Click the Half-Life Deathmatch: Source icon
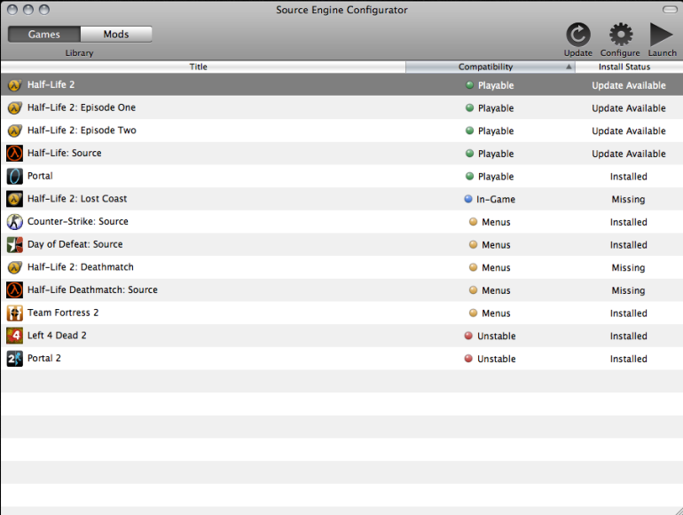 [14, 290]
